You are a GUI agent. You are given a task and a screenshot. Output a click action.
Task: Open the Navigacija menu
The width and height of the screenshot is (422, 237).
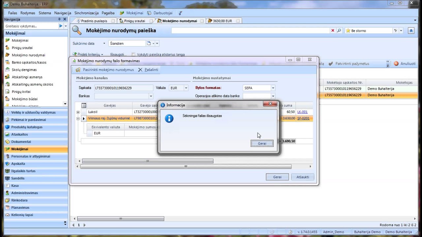tap(63, 13)
